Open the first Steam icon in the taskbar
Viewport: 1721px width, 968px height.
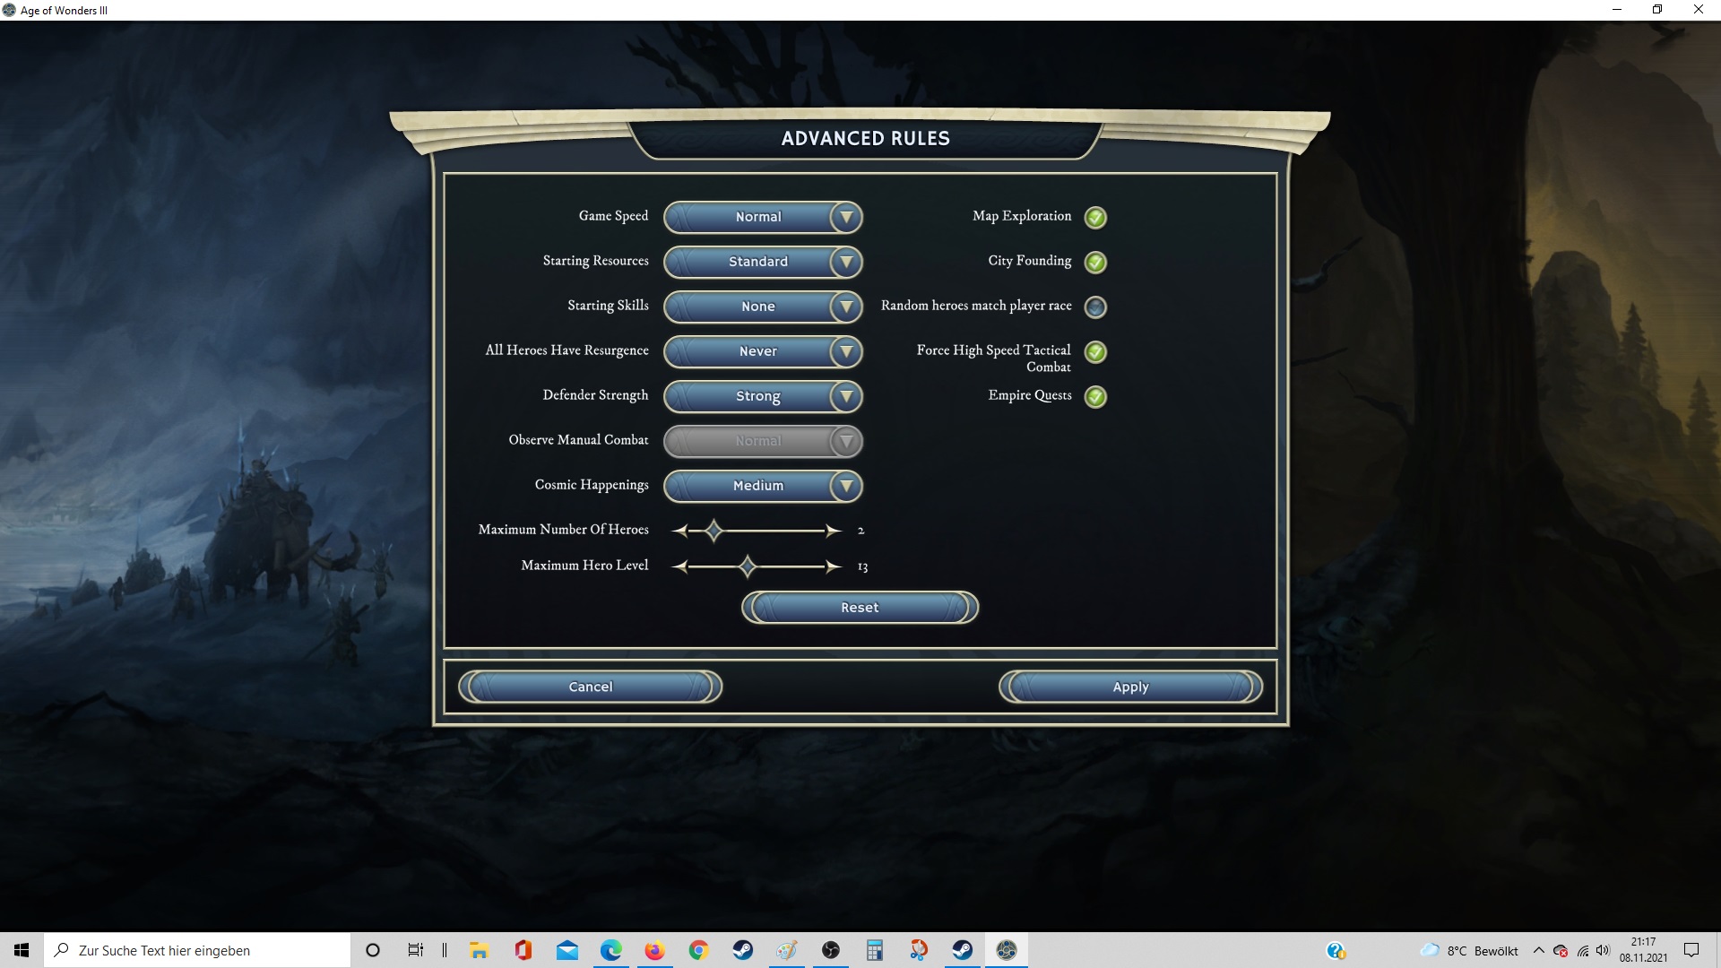point(742,950)
